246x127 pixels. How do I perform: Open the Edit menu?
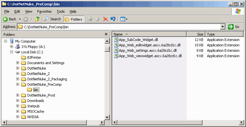[x=17, y=11]
